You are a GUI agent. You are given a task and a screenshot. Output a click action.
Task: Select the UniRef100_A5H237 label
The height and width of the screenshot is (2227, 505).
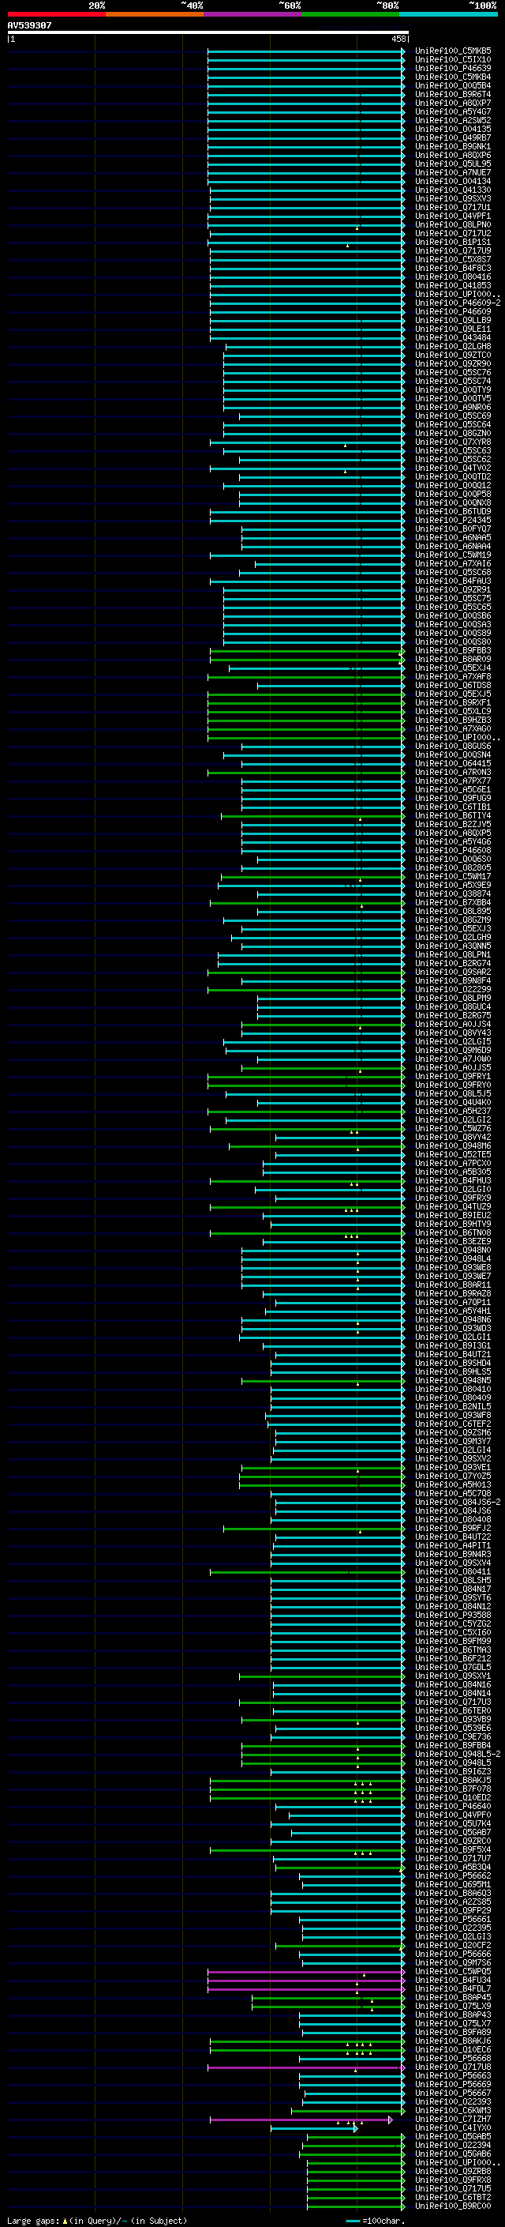point(453,1111)
